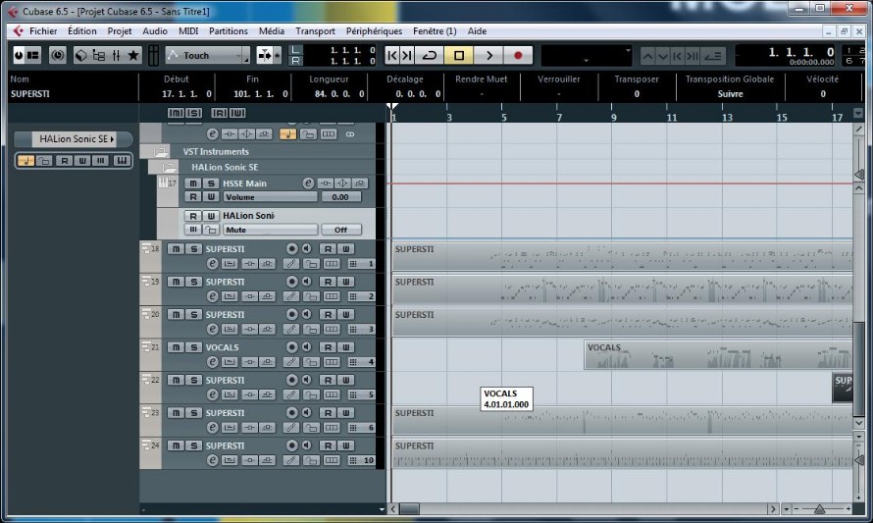
Task: Click in-place editor pencil on track 22
Action: coord(290,394)
